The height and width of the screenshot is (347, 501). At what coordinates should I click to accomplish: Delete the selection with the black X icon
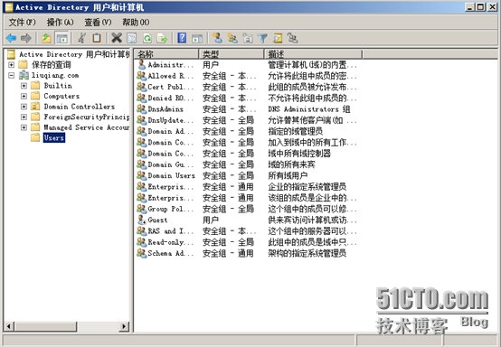click(x=117, y=38)
